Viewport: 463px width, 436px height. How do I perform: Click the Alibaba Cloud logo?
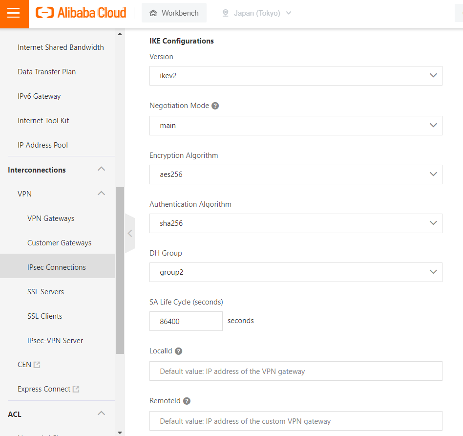(x=81, y=13)
